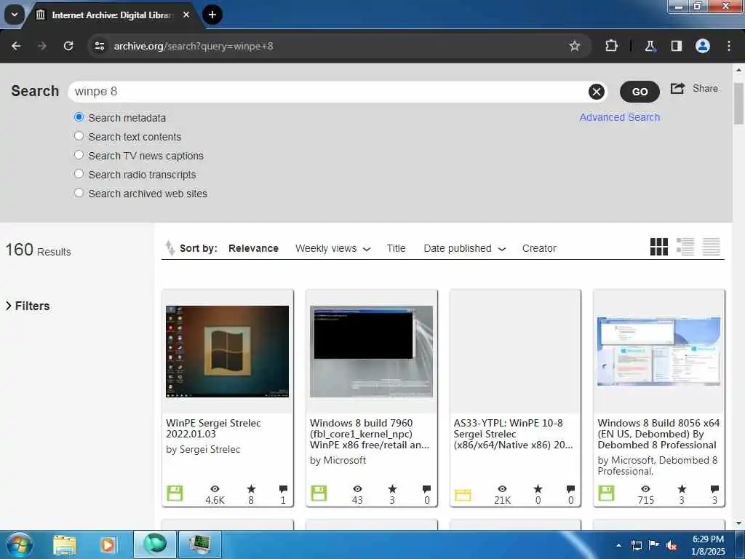Sort results by Creator
The image size is (745, 559).
tap(539, 249)
